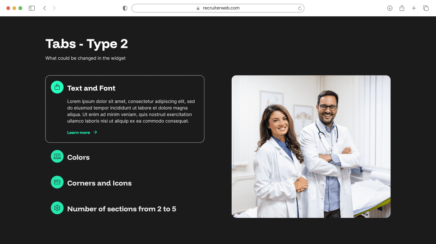Click the recruiterweb.com address bar
This screenshot has width=436, height=244.
coord(218,8)
